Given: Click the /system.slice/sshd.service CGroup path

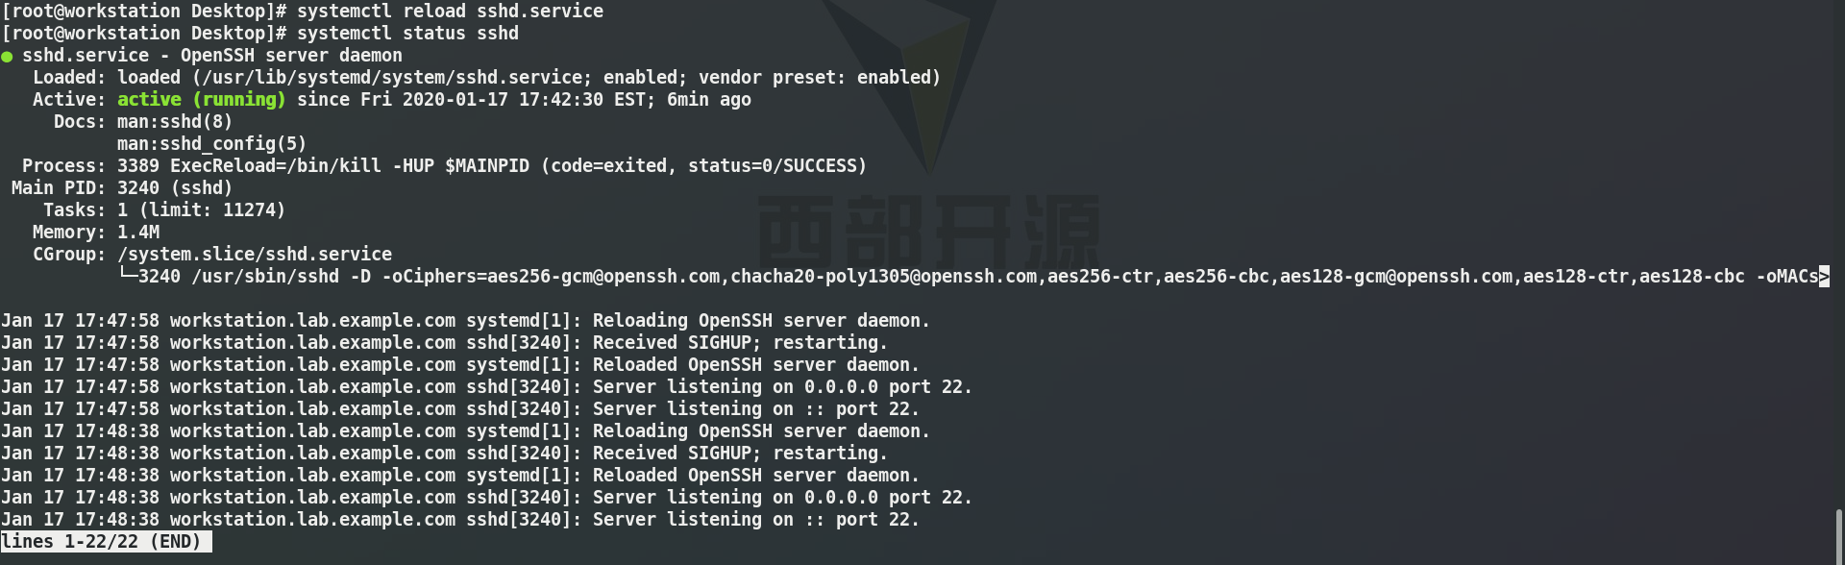Looking at the screenshot, I should [255, 255].
